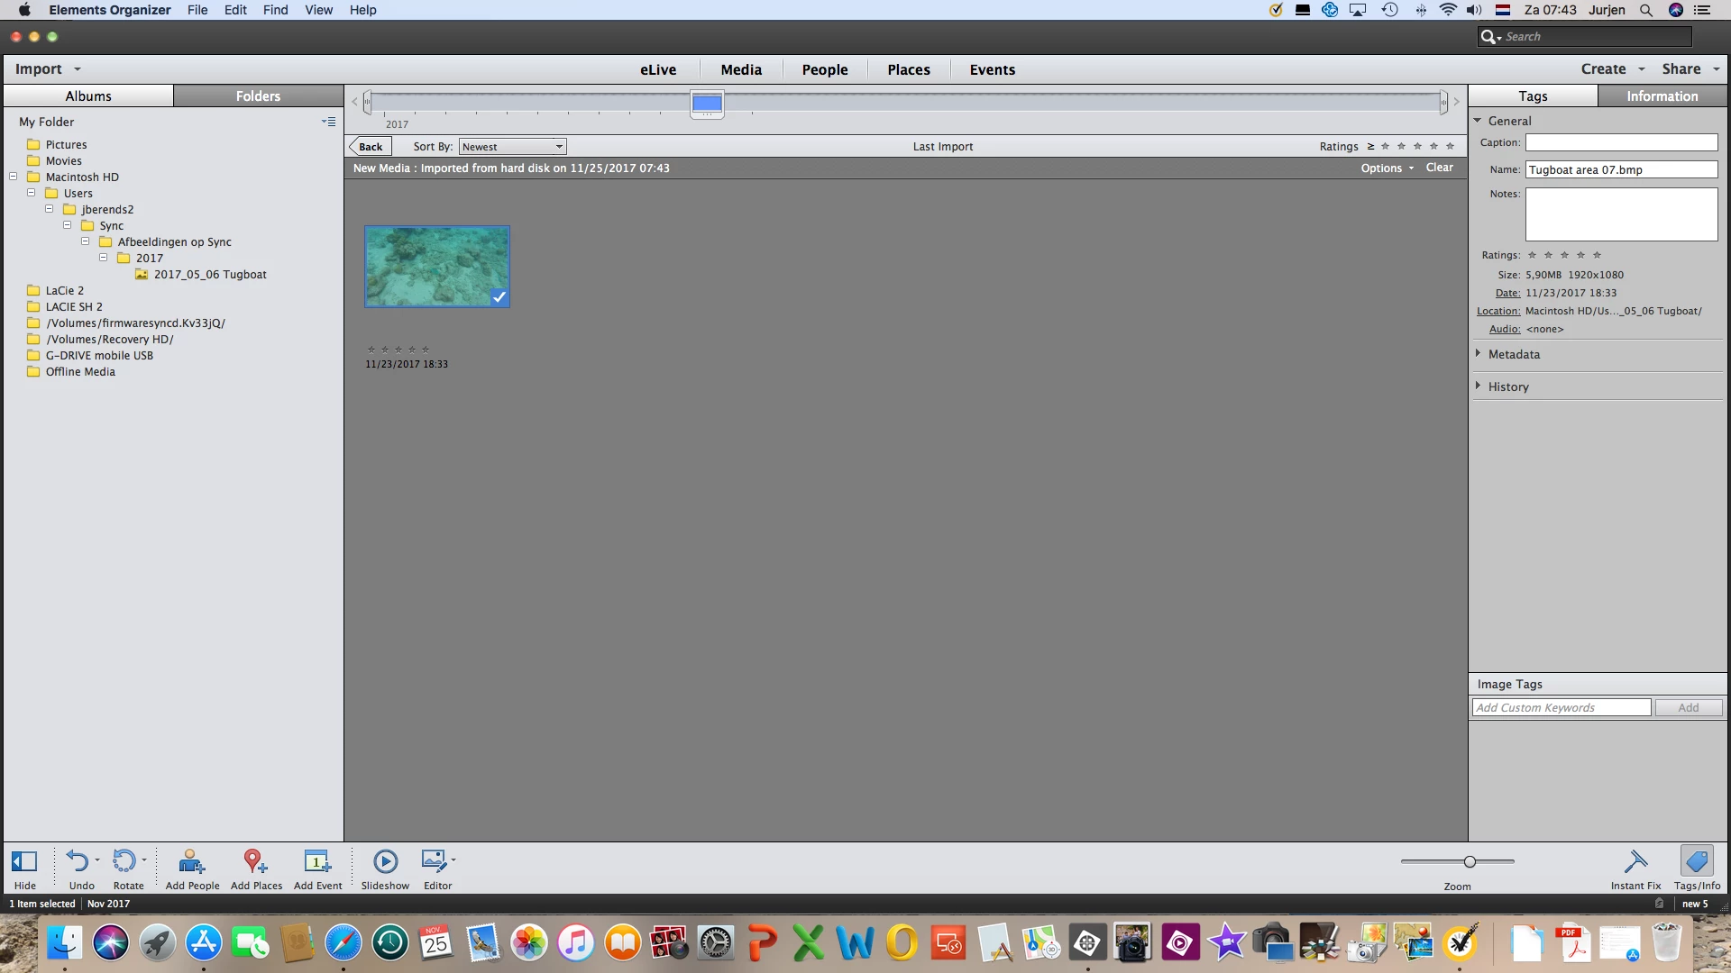Click the Add Event icon
Image resolution: width=1731 pixels, height=973 pixels.
click(317, 862)
